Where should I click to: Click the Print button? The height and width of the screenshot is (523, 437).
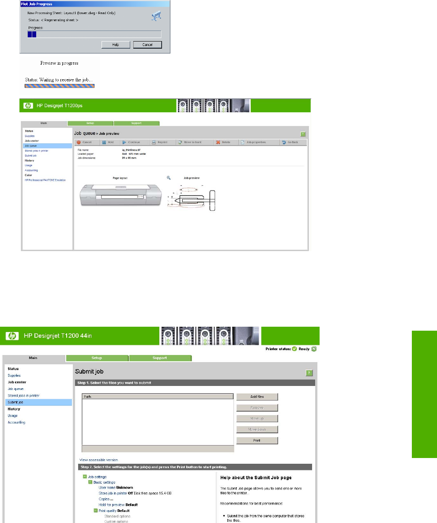(x=257, y=441)
